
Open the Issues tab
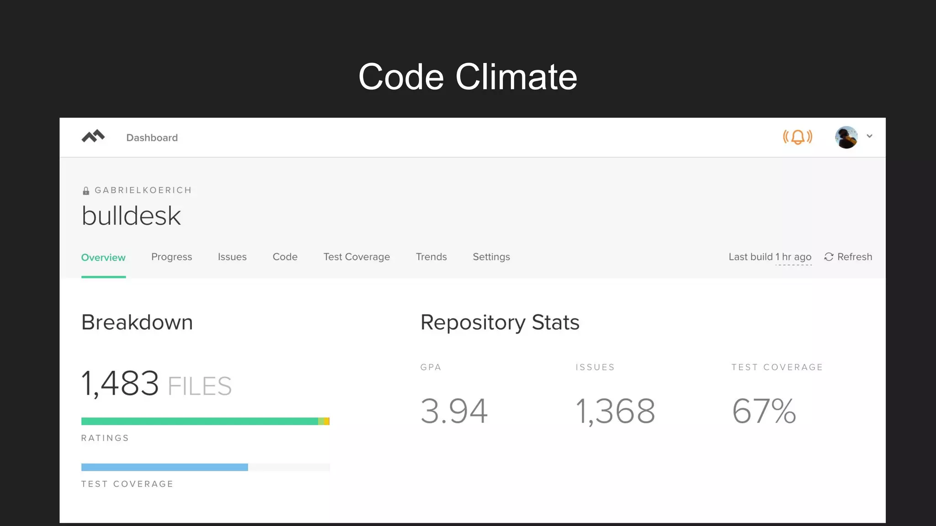232,257
